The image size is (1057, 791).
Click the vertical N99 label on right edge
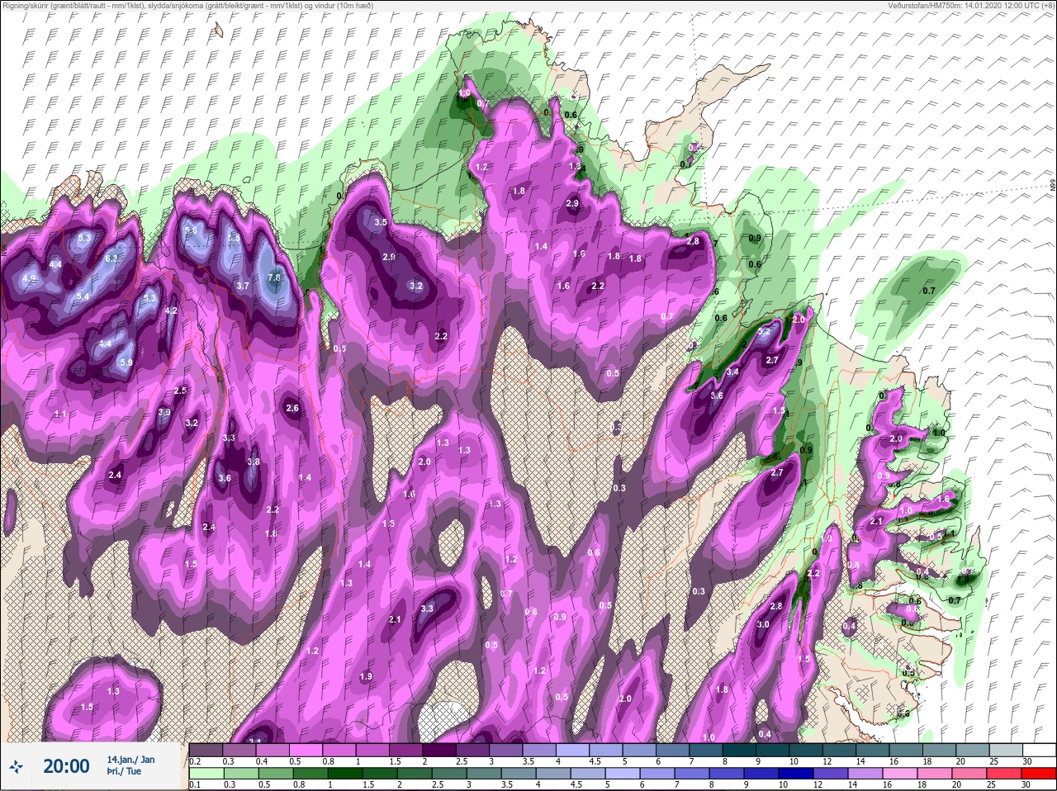tap(1053, 186)
